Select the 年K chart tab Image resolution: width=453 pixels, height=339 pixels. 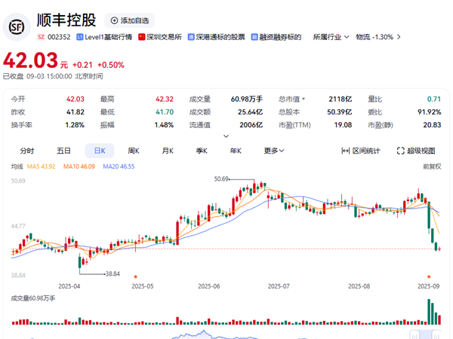point(236,151)
